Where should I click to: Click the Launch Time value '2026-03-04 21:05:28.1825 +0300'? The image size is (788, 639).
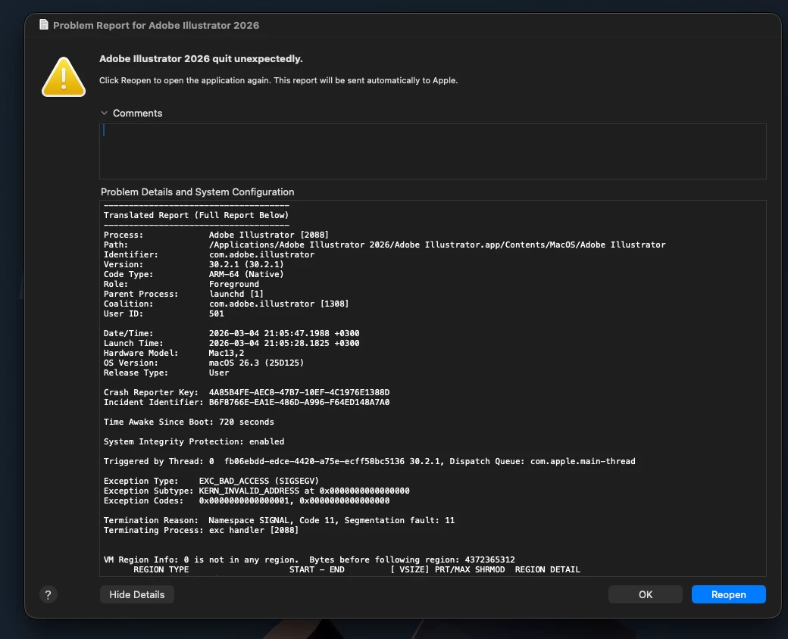[284, 343]
